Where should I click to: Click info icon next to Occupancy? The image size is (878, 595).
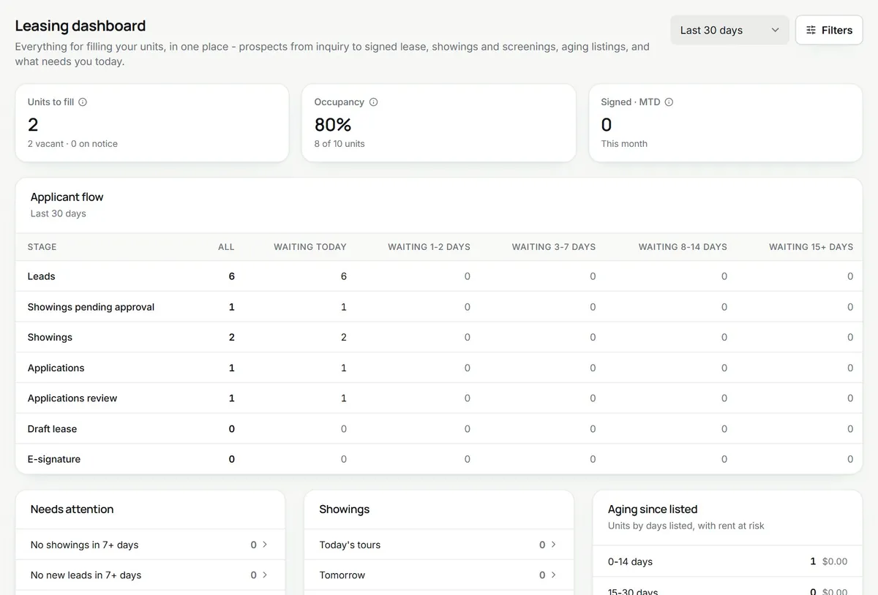[374, 102]
